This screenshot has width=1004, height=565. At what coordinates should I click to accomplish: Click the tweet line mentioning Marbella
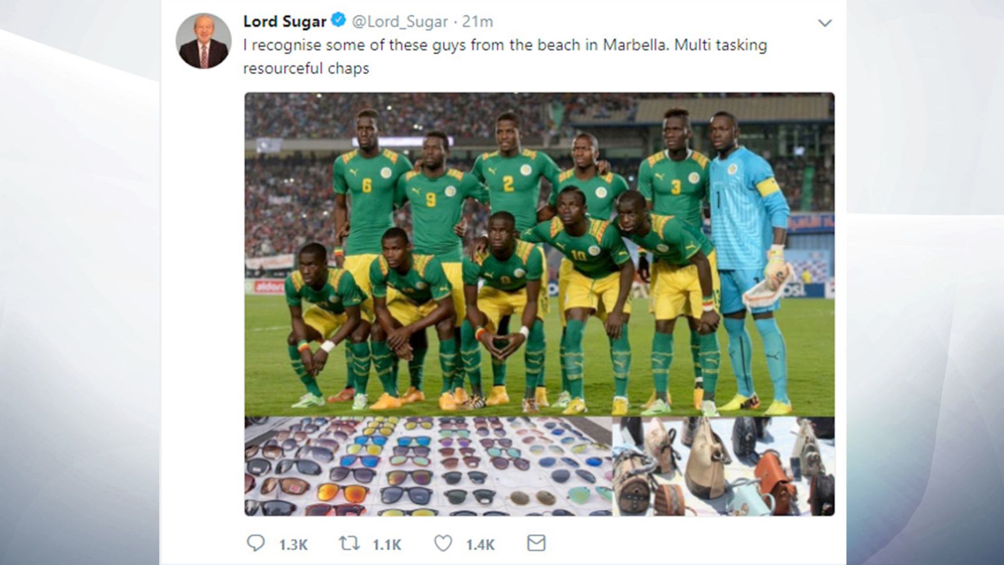tap(505, 45)
